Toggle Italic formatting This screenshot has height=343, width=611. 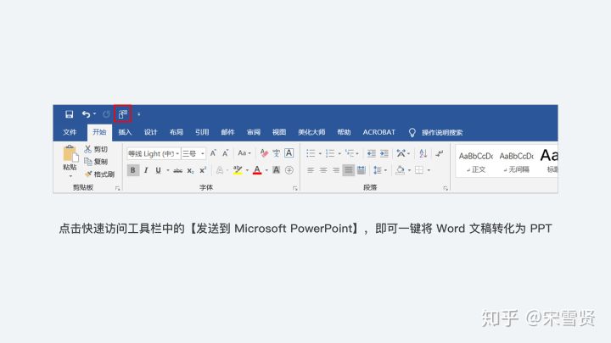point(146,170)
